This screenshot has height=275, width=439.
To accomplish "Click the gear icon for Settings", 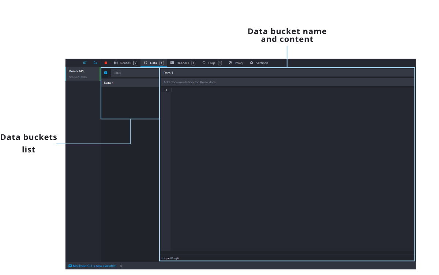I will pyautogui.click(x=252, y=63).
